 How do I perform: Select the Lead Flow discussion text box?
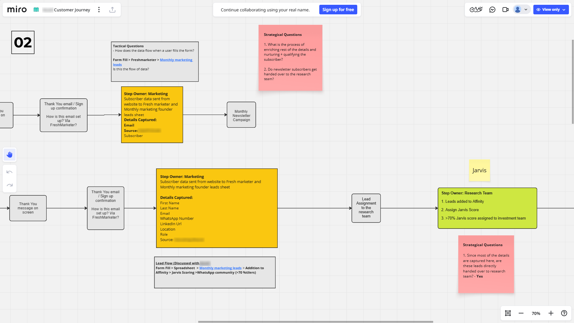click(215, 272)
